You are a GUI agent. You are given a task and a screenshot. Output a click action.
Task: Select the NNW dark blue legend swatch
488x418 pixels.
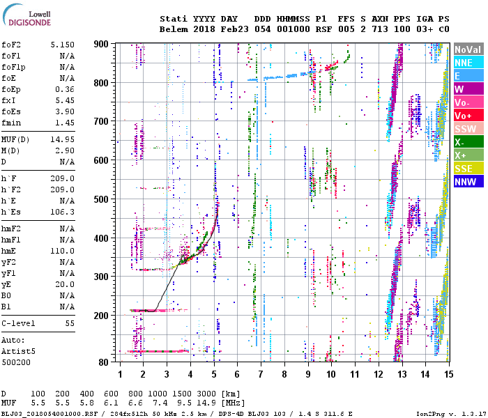[468, 181]
